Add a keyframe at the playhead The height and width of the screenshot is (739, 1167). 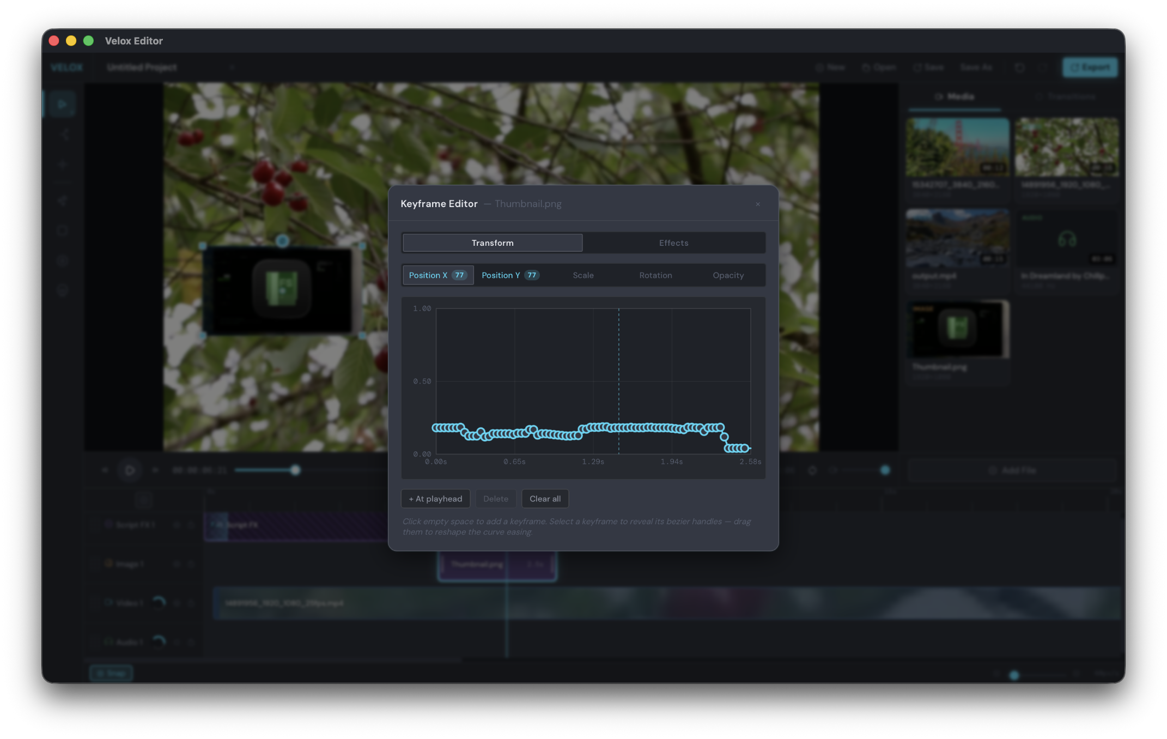[x=435, y=499]
